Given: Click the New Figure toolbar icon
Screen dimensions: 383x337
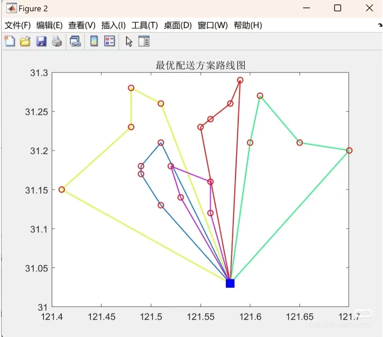Looking at the screenshot, I should pyautogui.click(x=10, y=41).
